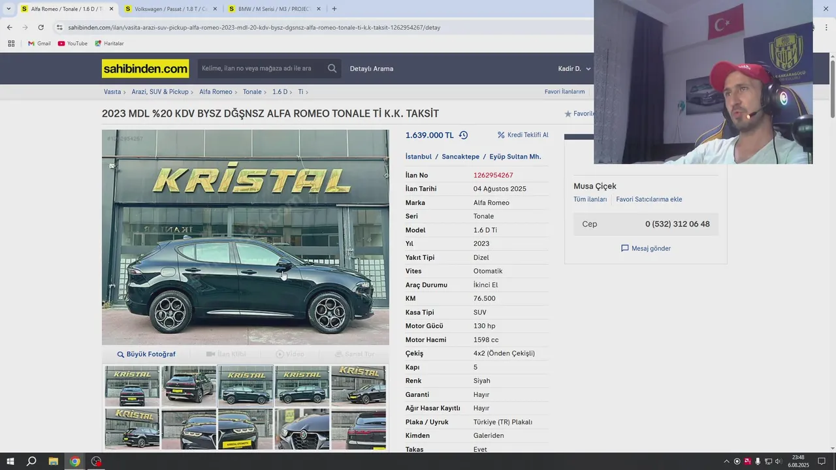Click the sahibinden.com logo
This screenshot has width=836, height=470.
tap(145, 69)
